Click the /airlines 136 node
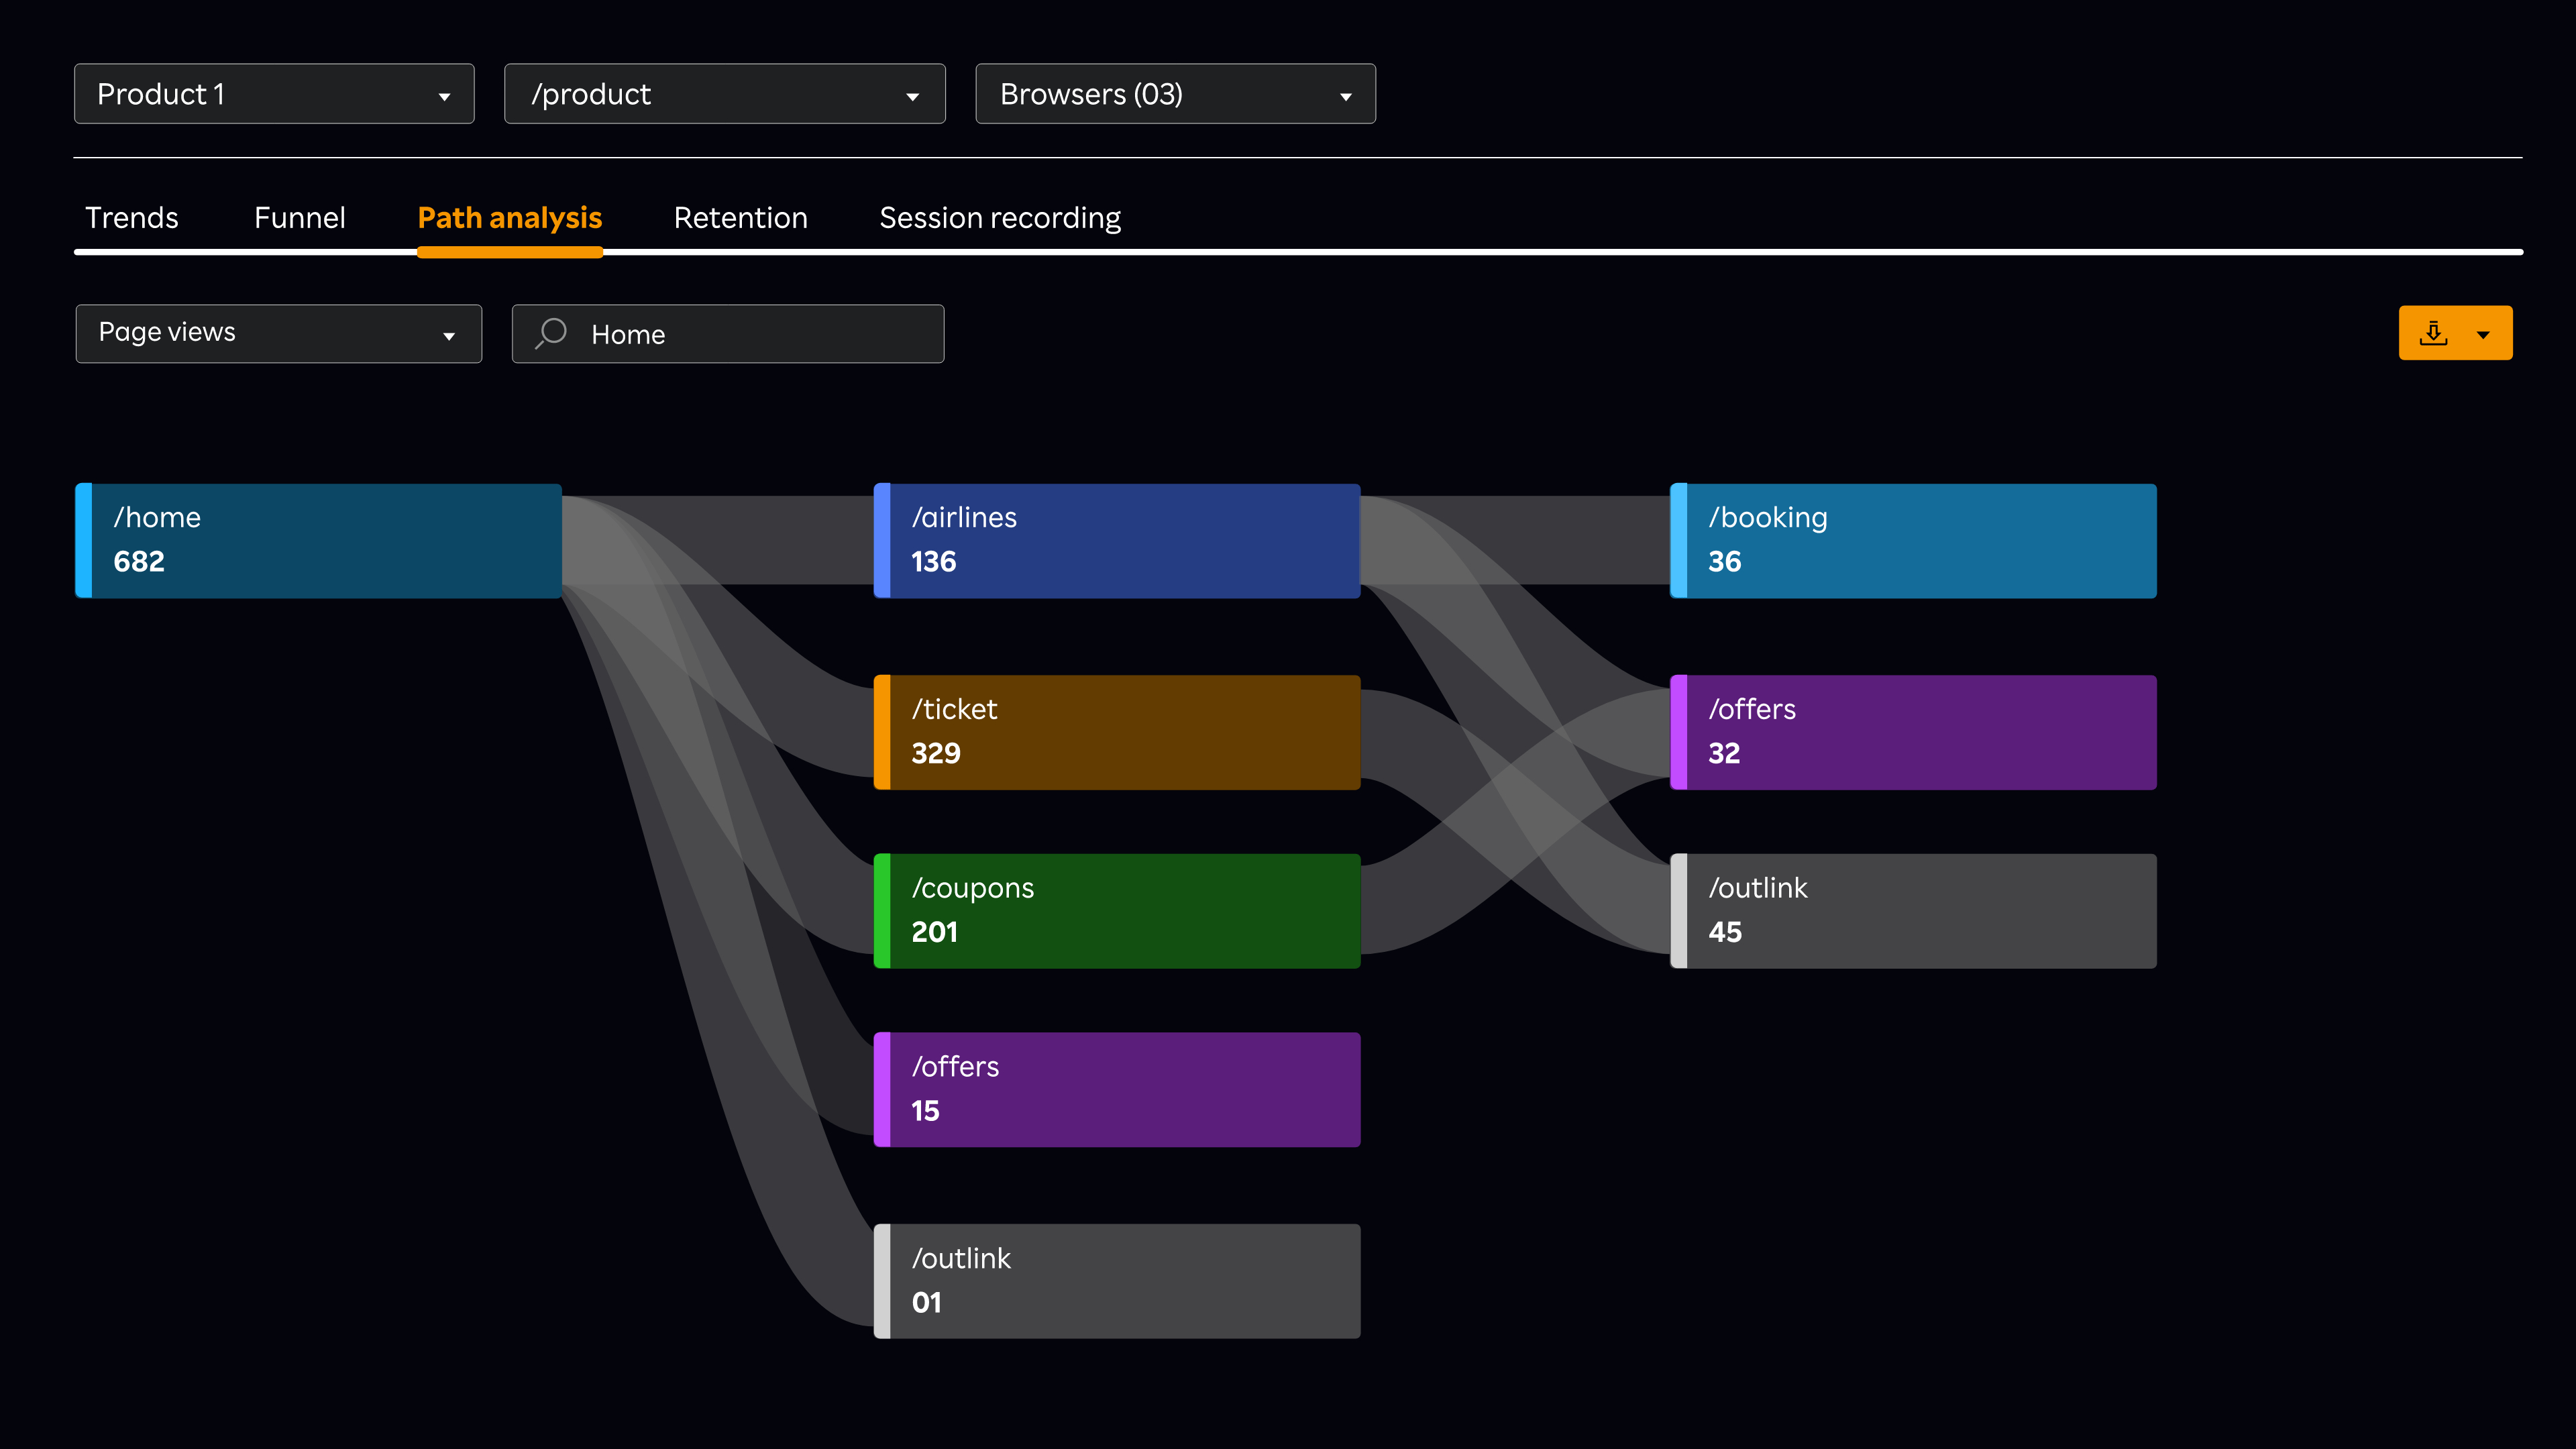Viewport: 2576px width, 1449px height. [1116, 541]
